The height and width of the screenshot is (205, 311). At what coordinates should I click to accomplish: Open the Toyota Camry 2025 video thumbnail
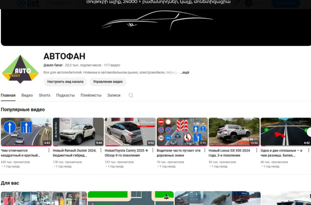pyautogui.click(x=130, y=132)
